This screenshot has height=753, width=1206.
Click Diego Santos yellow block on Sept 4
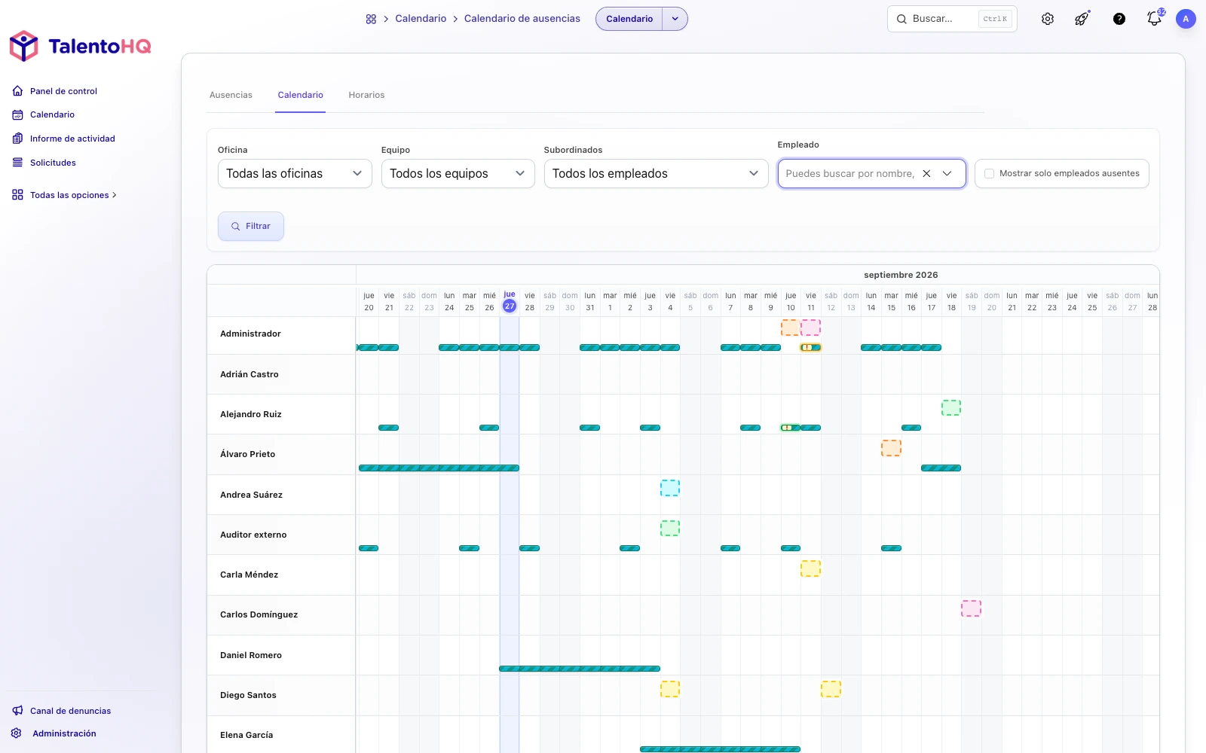(670, 689)
